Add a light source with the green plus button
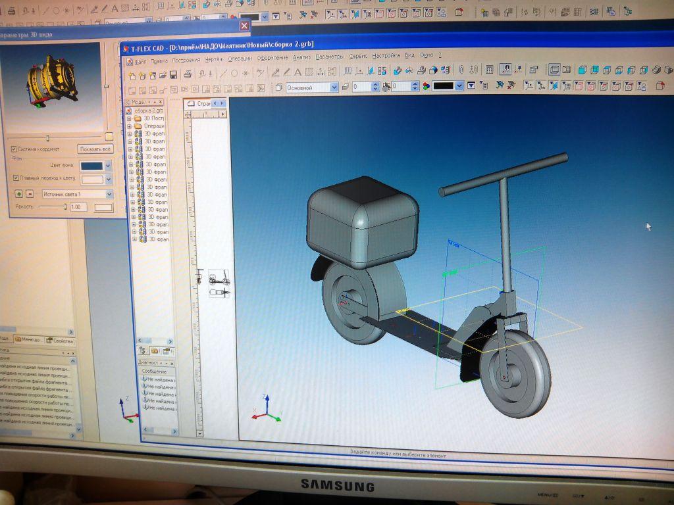 click(19, 194)
